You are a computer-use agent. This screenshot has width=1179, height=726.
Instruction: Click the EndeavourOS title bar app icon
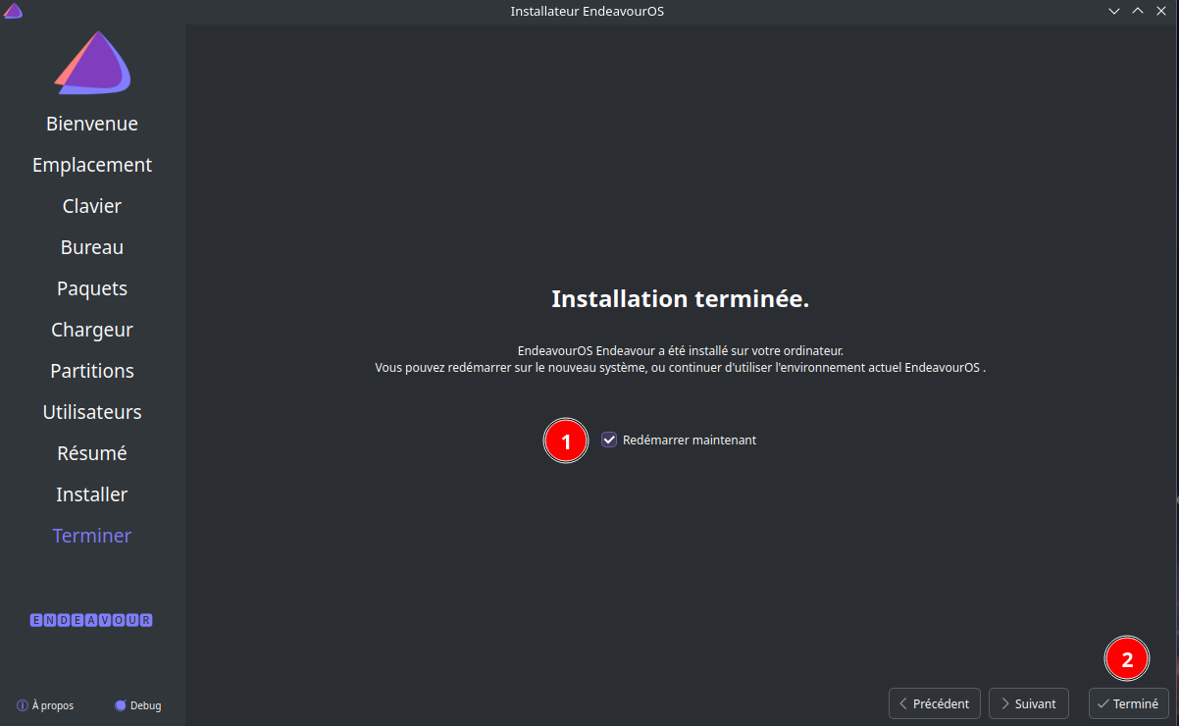pos(13,11)
